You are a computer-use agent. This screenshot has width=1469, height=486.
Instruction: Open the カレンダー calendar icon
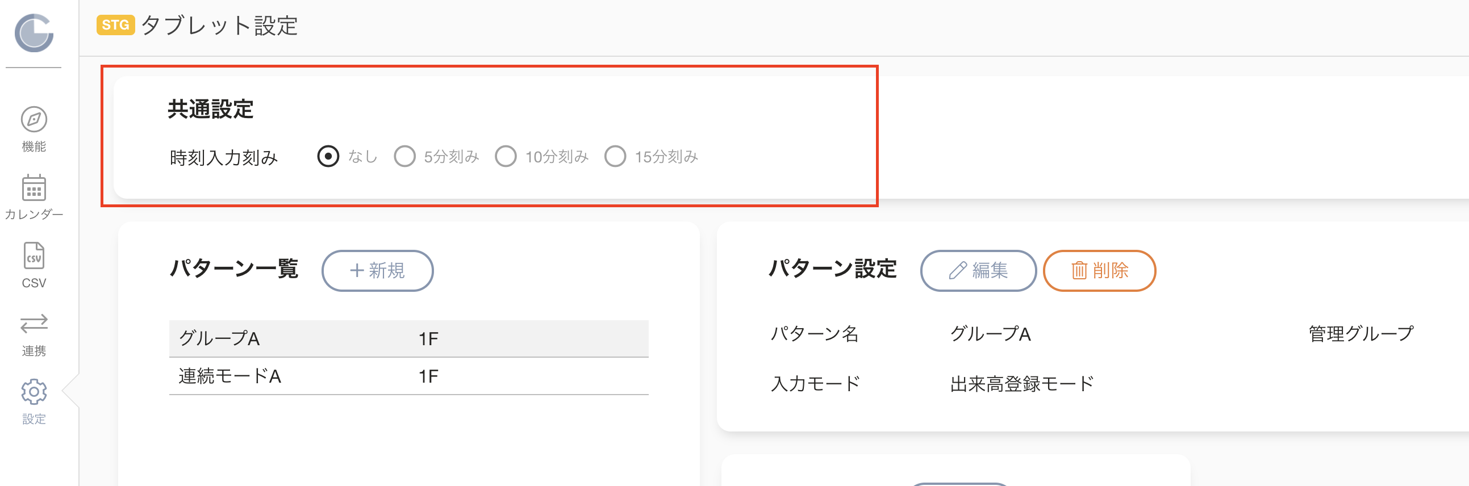point(34,187)
